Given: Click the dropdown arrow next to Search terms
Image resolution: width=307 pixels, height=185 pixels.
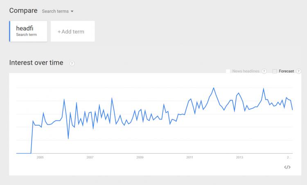Looking at the screenshot, I should 72,11.
